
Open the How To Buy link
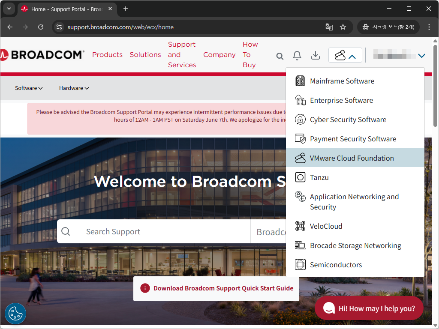pos(250,54)
